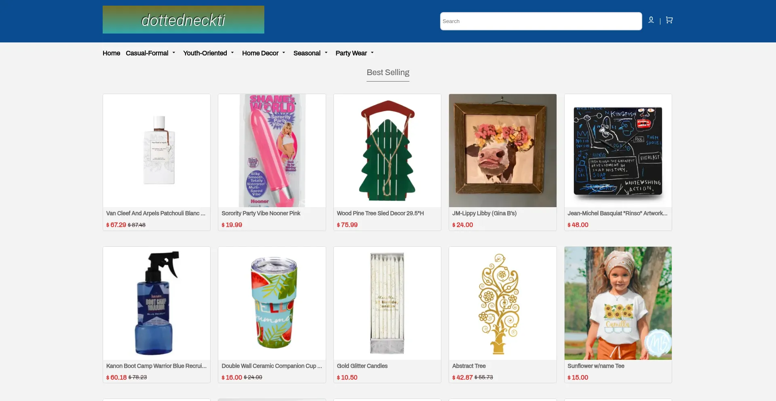776x401 pixels.
Task: Click the Gold Glitter Candles title link
Action: (362, 366)
